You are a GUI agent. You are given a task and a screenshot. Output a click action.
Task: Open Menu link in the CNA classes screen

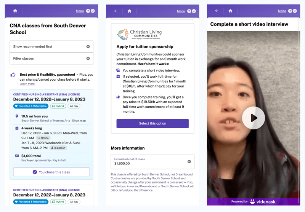(80, 11)
